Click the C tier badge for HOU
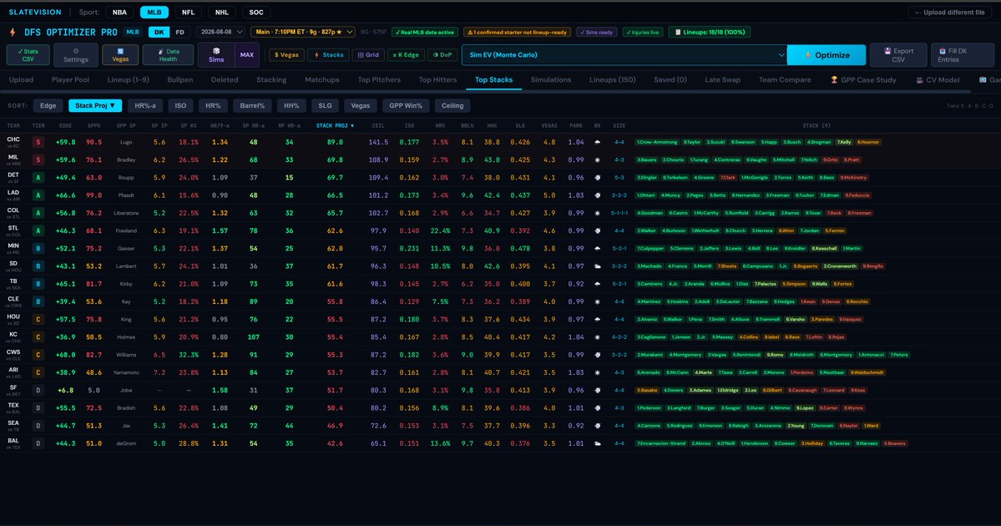Viewport: 1001px width, 526px height. pos(38,319)
